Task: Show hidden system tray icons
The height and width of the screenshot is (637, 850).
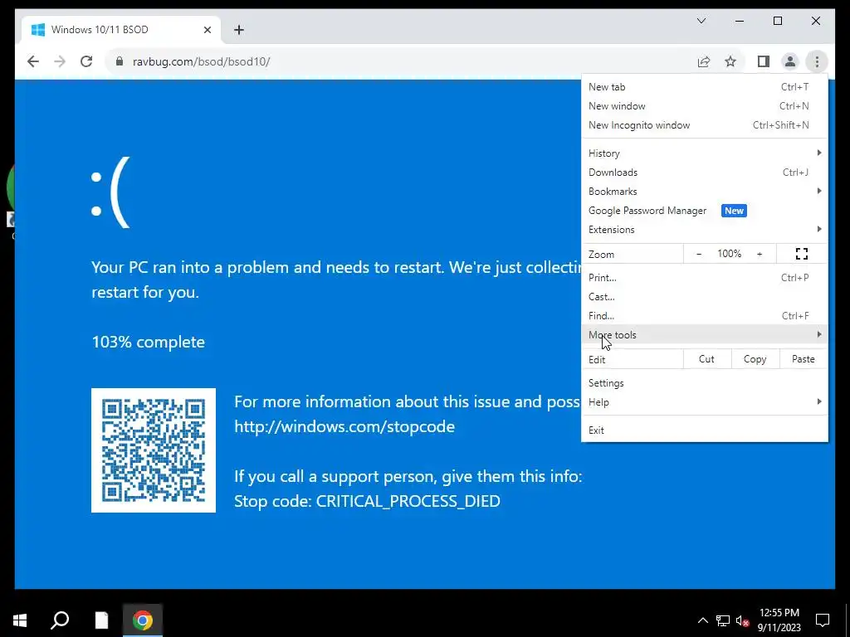Action: point(702,620)
